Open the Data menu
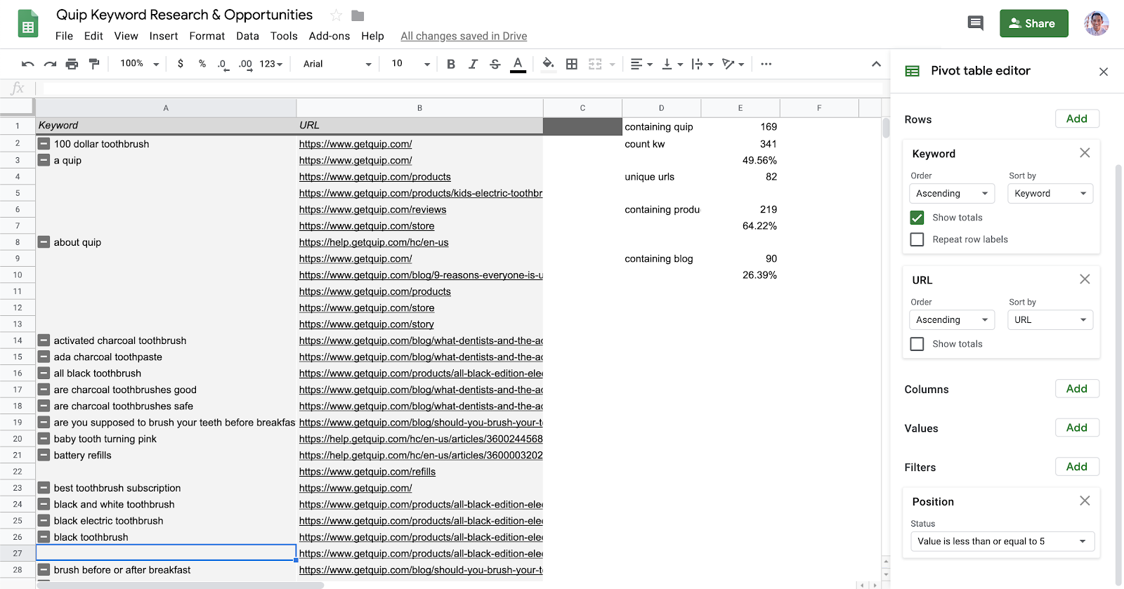The height and width of the screenshot is (589, 1124). (x=247, y=36)
